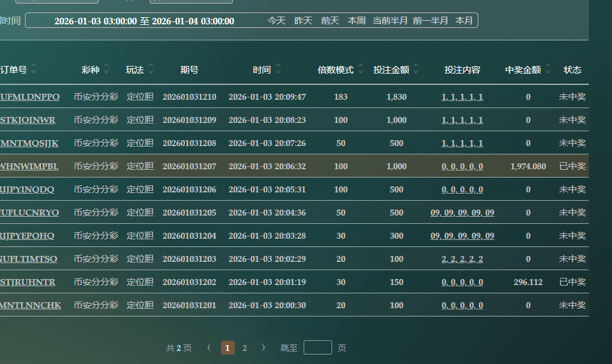The width and height of the screenshot is (612, 364).
Task: Click the 今天 quick date button
Action: [276, 20]
